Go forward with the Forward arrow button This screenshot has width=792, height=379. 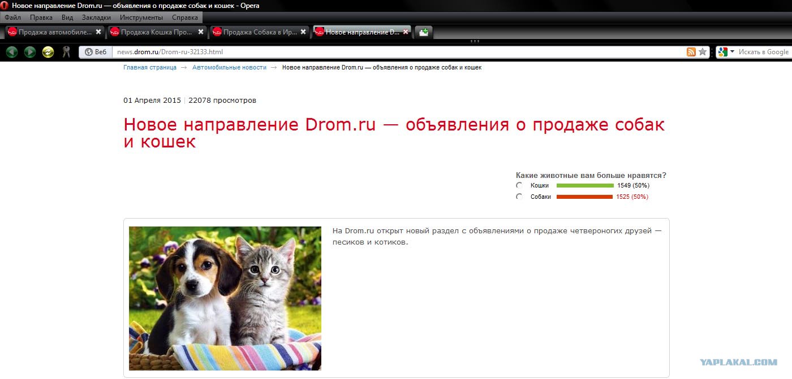tap(30, 52)
